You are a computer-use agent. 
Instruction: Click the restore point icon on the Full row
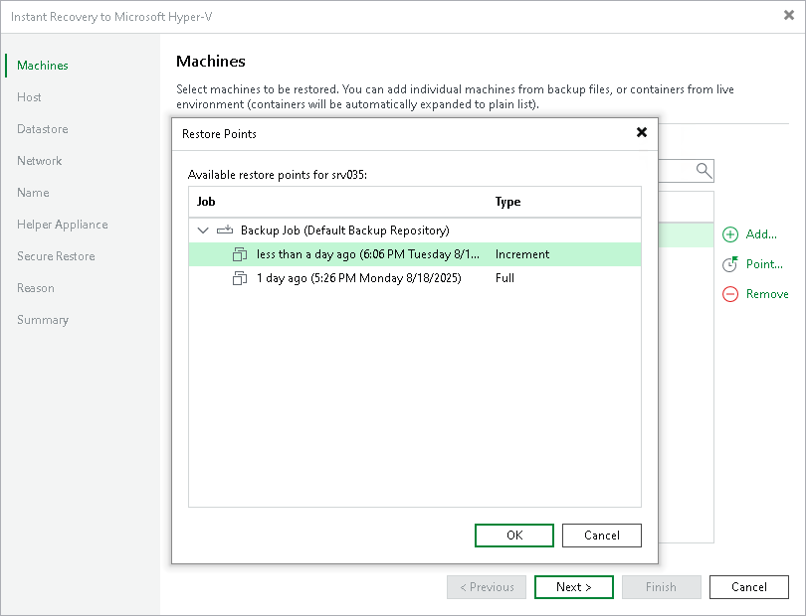point(240,278)
